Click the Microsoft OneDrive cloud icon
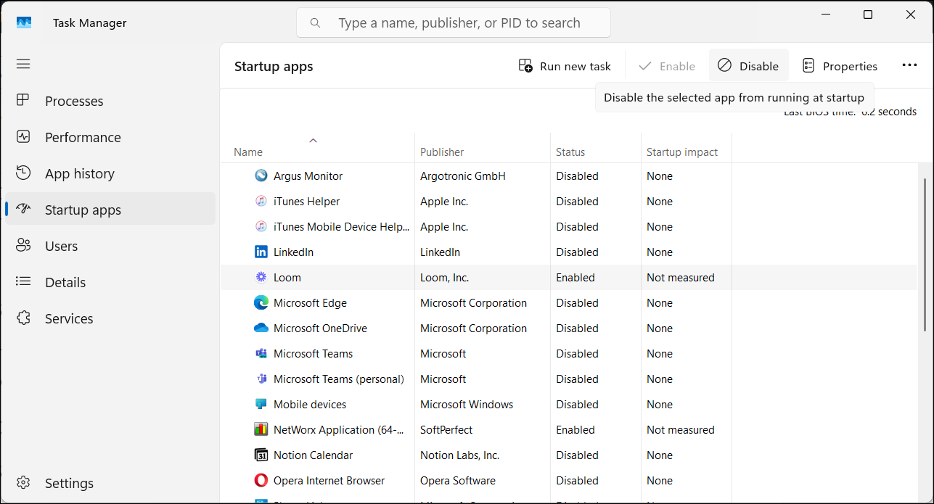The height and width of the screenshot is (504, 934). click(x=261, y=329)
